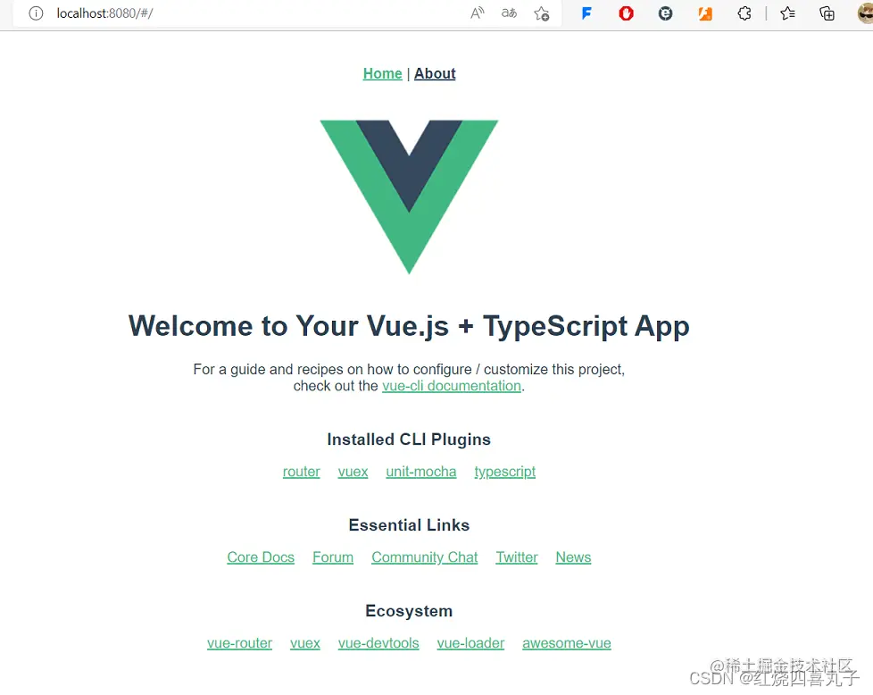Click the Essential Links heading

pyautogui.click(x=409, y=525)
